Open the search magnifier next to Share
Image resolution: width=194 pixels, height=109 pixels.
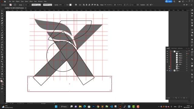174,2
